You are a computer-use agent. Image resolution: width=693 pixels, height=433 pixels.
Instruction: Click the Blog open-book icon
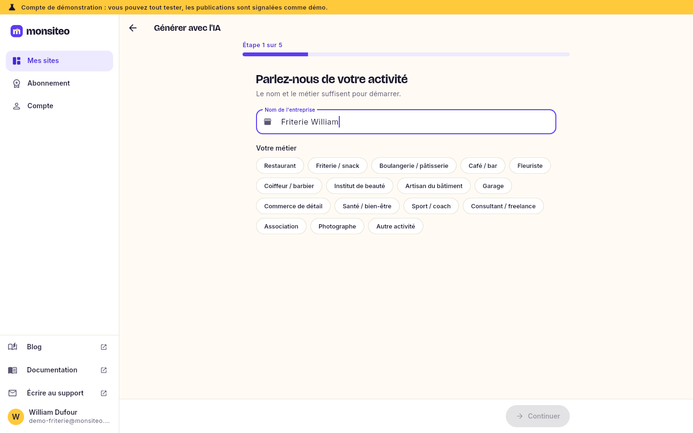tap(13, 347)
